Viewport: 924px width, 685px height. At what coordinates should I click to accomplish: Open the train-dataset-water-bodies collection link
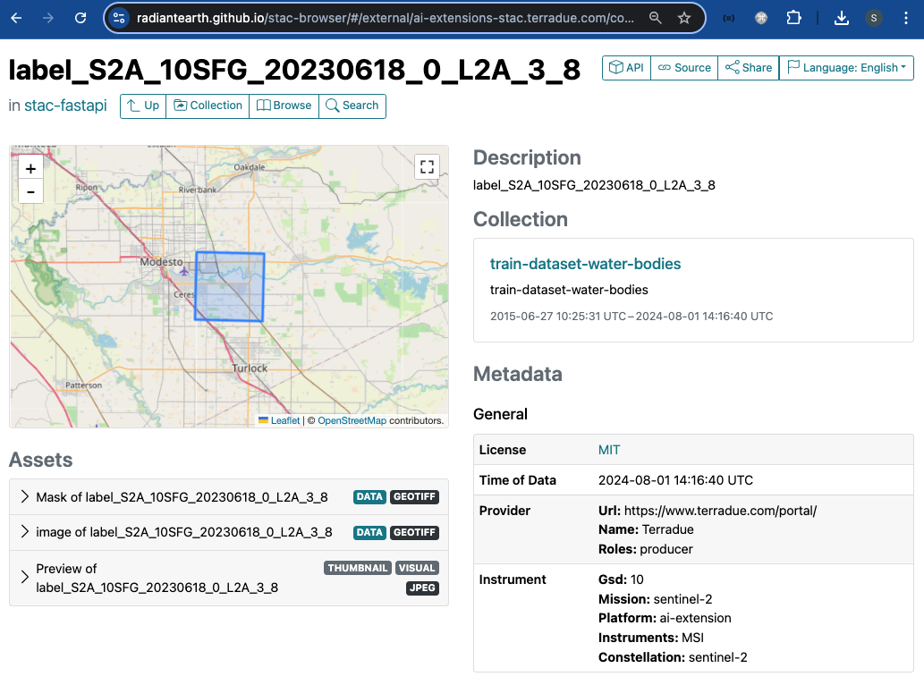[x=585, y=264]
